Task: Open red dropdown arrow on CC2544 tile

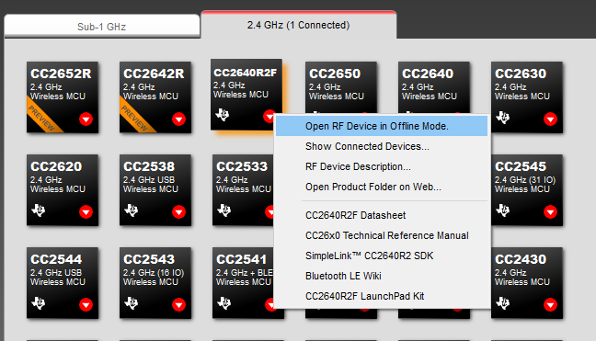Action: coord(86,304)
